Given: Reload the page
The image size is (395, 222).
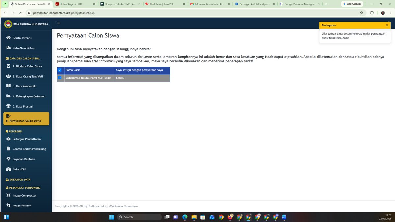Looking at the screenshot, I should point(20,13).
